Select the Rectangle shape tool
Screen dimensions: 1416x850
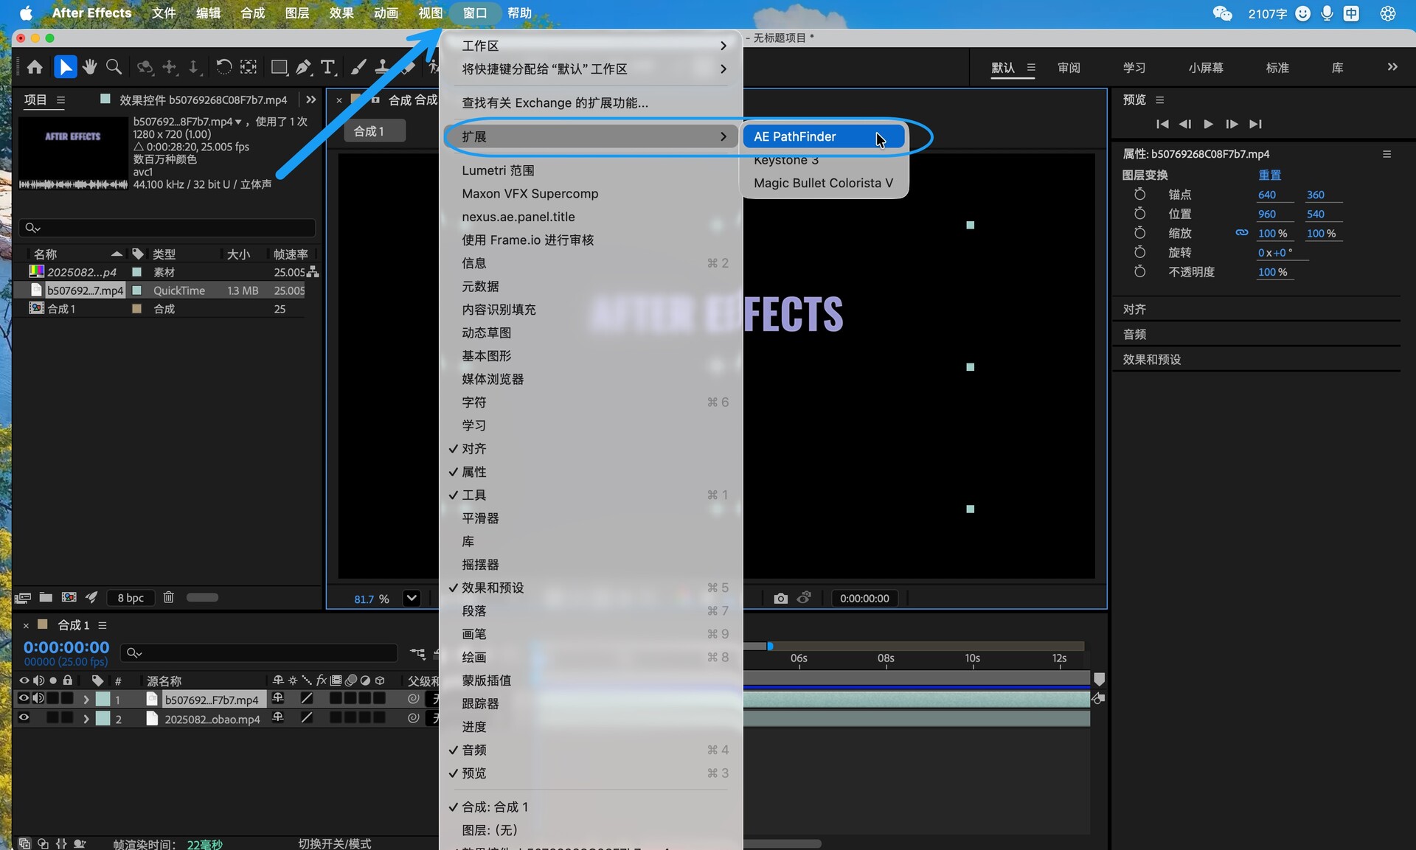click(279, 67)
